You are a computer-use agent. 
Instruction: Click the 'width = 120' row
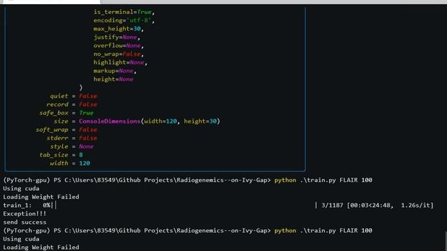[x=70, y=163]
